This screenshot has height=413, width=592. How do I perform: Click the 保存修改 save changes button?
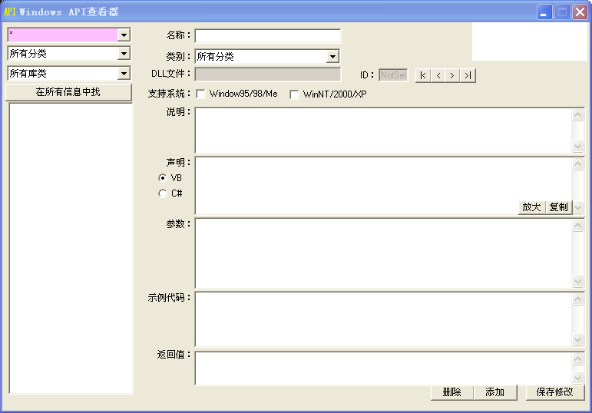(555, 392)
